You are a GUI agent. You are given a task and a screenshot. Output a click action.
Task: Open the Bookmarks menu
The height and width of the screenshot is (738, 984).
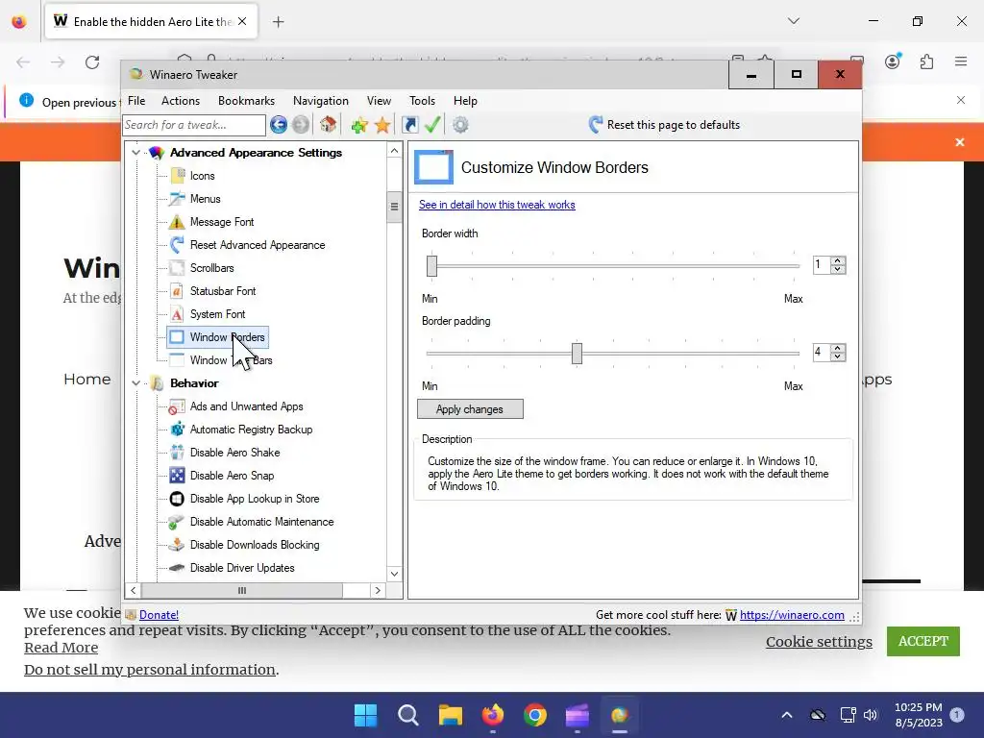tap(247, 101)
